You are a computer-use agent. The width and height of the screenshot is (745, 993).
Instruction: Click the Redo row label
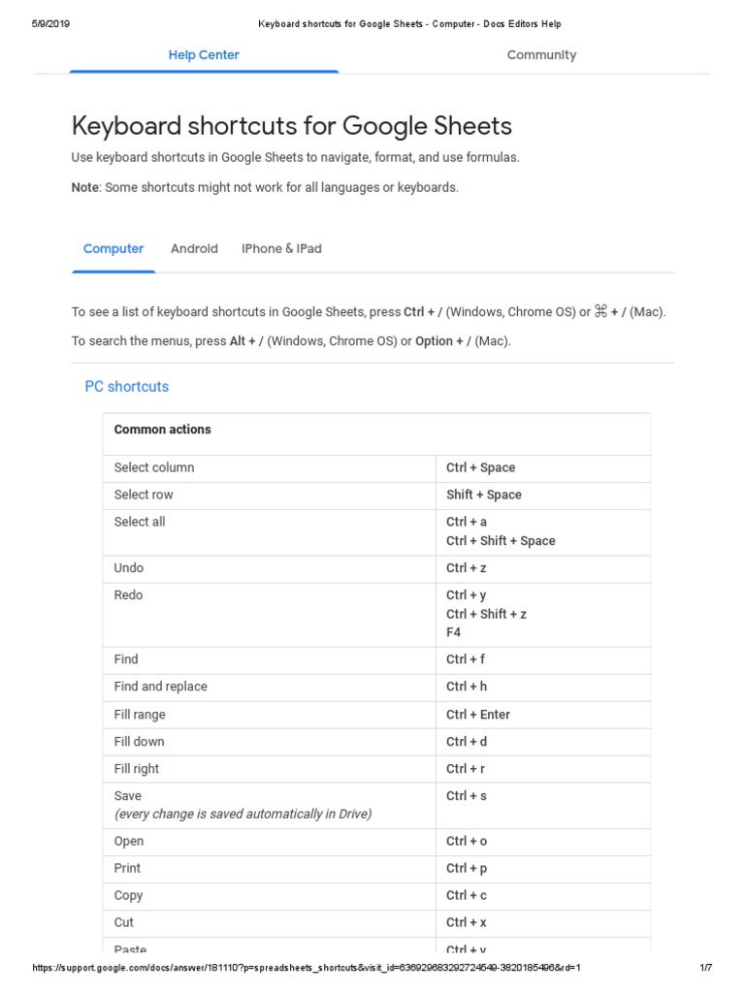click(x=128, y=594)
